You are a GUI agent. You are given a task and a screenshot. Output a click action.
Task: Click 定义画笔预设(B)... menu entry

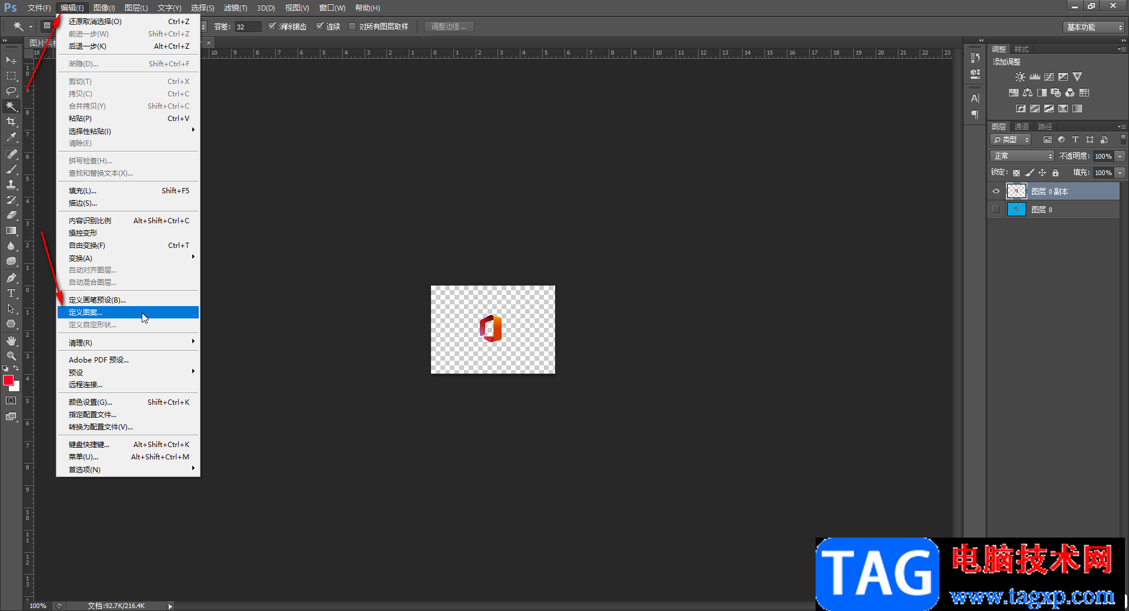click(x=128, y=300)
